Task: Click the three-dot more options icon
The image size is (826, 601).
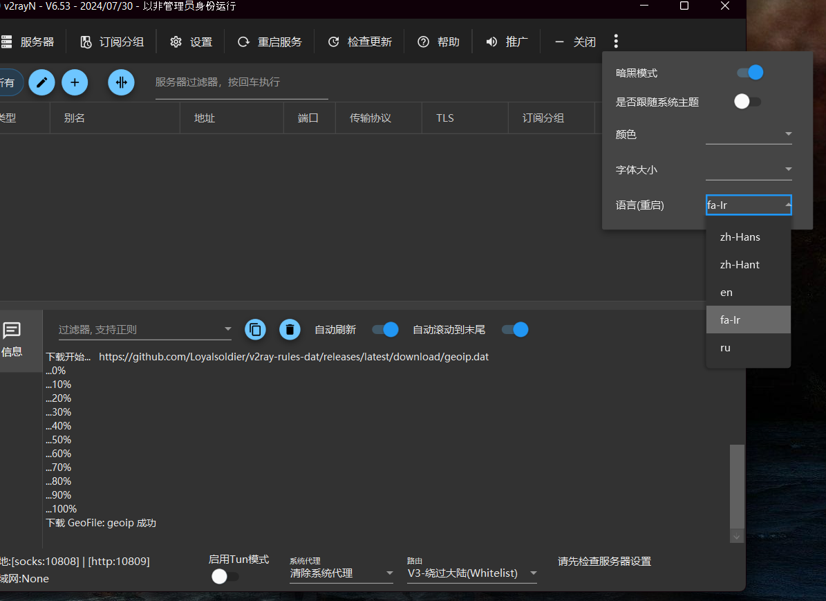Action: click(616, 41)
